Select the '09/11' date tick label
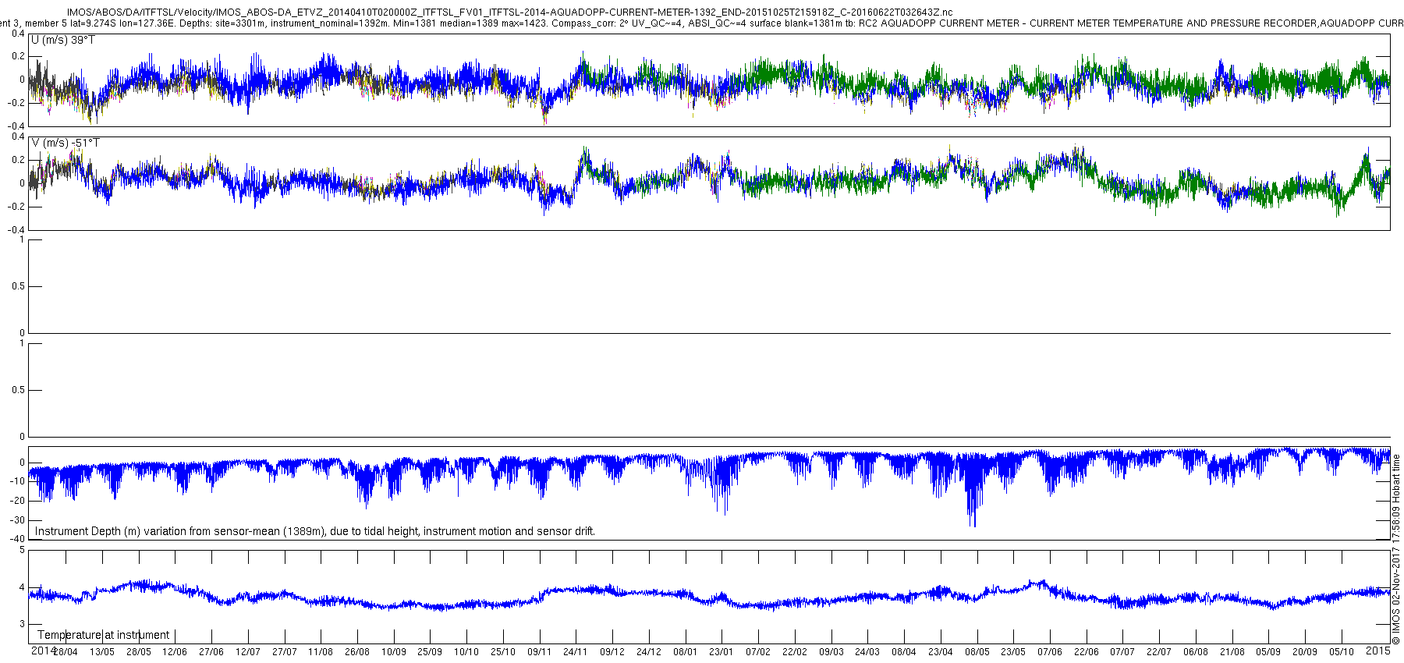Image resolution: width=1404 pixels, height=663 pixels. click(540, 652)
